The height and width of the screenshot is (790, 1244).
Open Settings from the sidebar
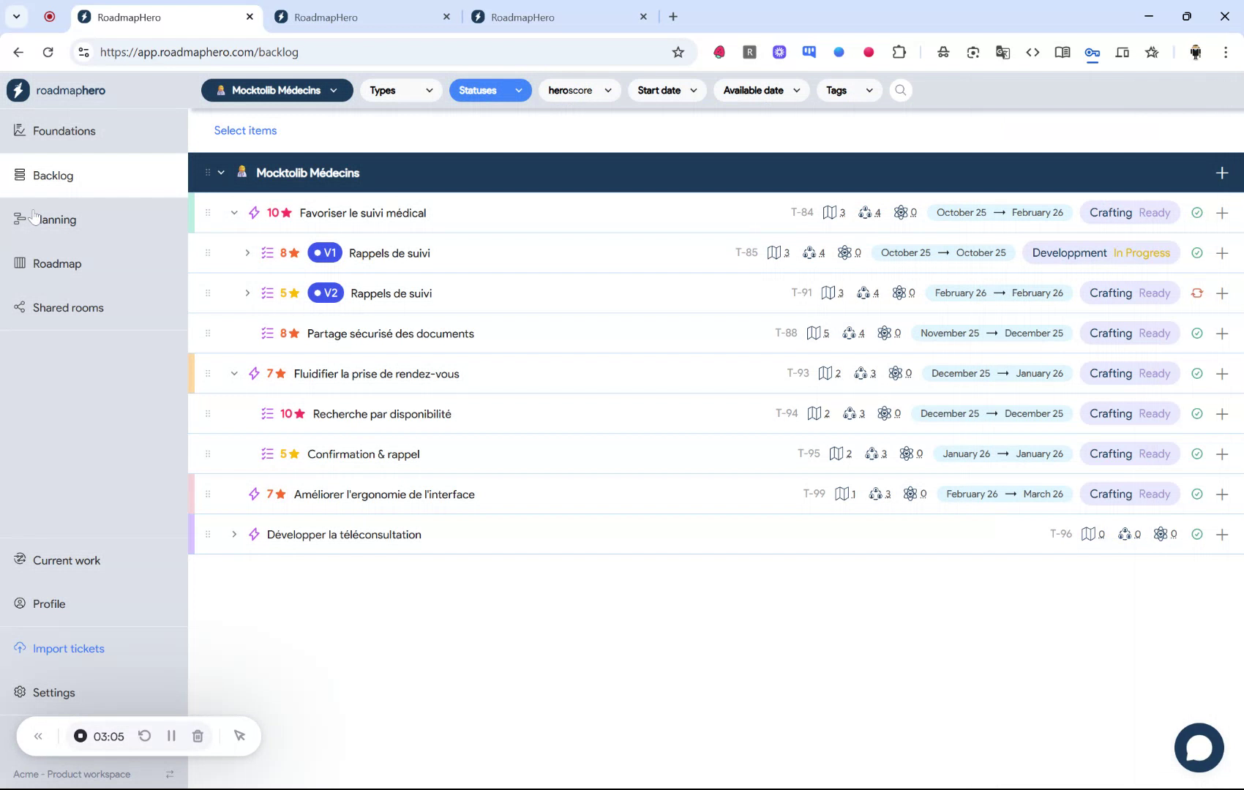tap(53, 692)
